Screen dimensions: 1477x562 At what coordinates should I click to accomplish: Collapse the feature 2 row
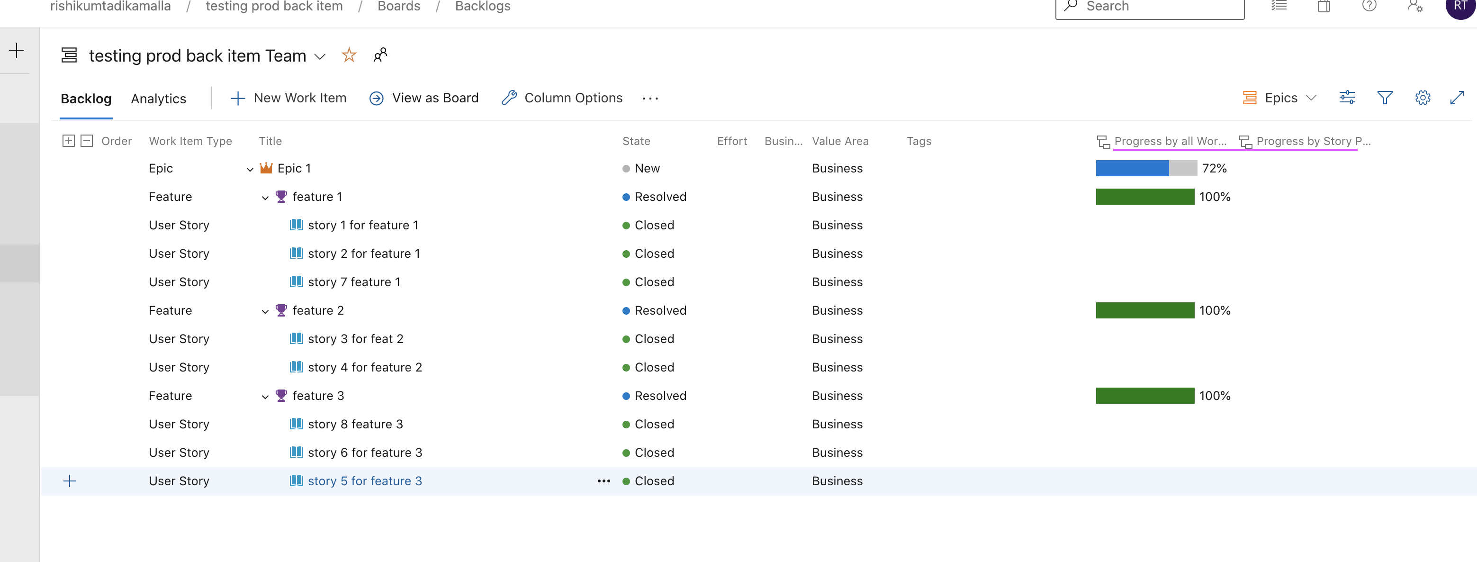click(265, 311)
